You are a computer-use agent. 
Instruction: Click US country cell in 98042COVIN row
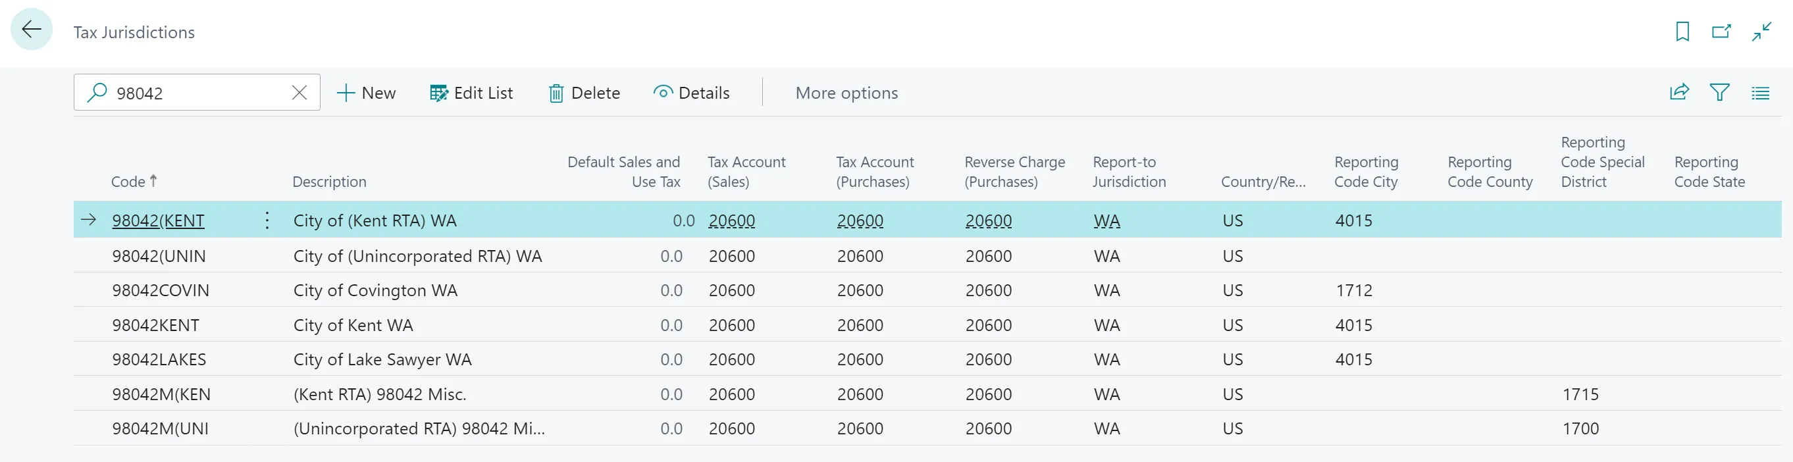tap(1232, 290)
